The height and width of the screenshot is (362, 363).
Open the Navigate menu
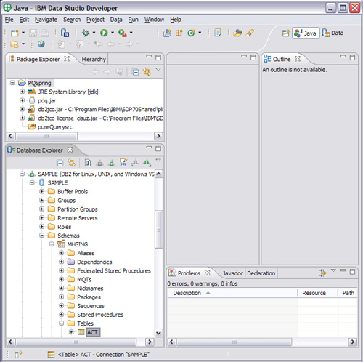[46, 20]
